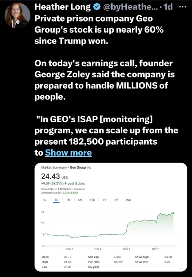Viewport: 192px width, 277px height.
Task: Click the 1d timestamp
Action: pos(168,7)
